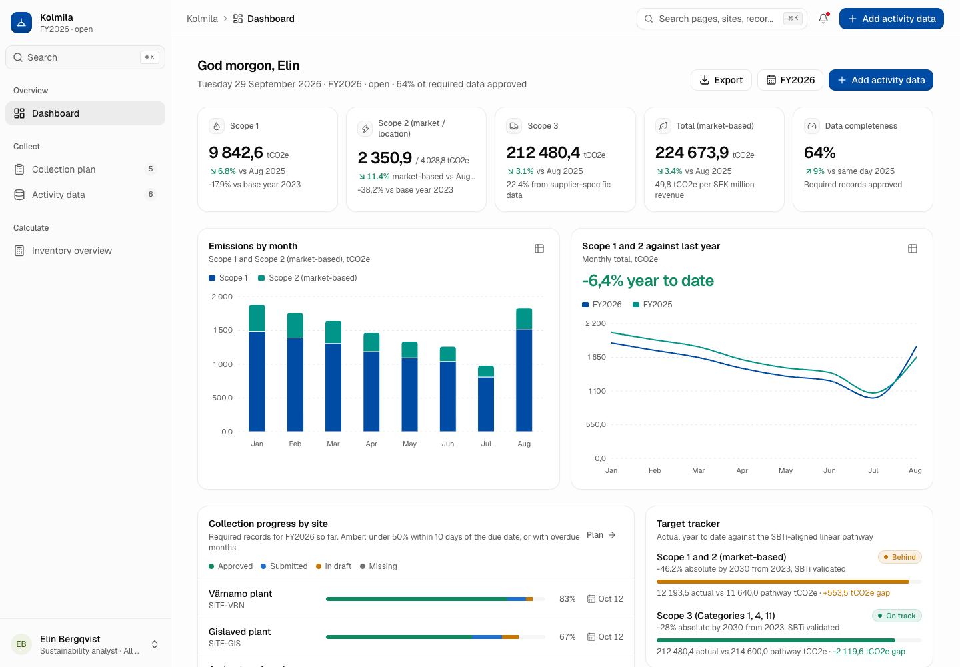Show table view for Emissions by month
960x667 pixels.
point(539,249)
